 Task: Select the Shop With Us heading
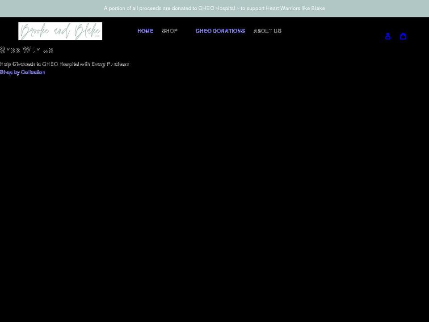tap(26, 50)
